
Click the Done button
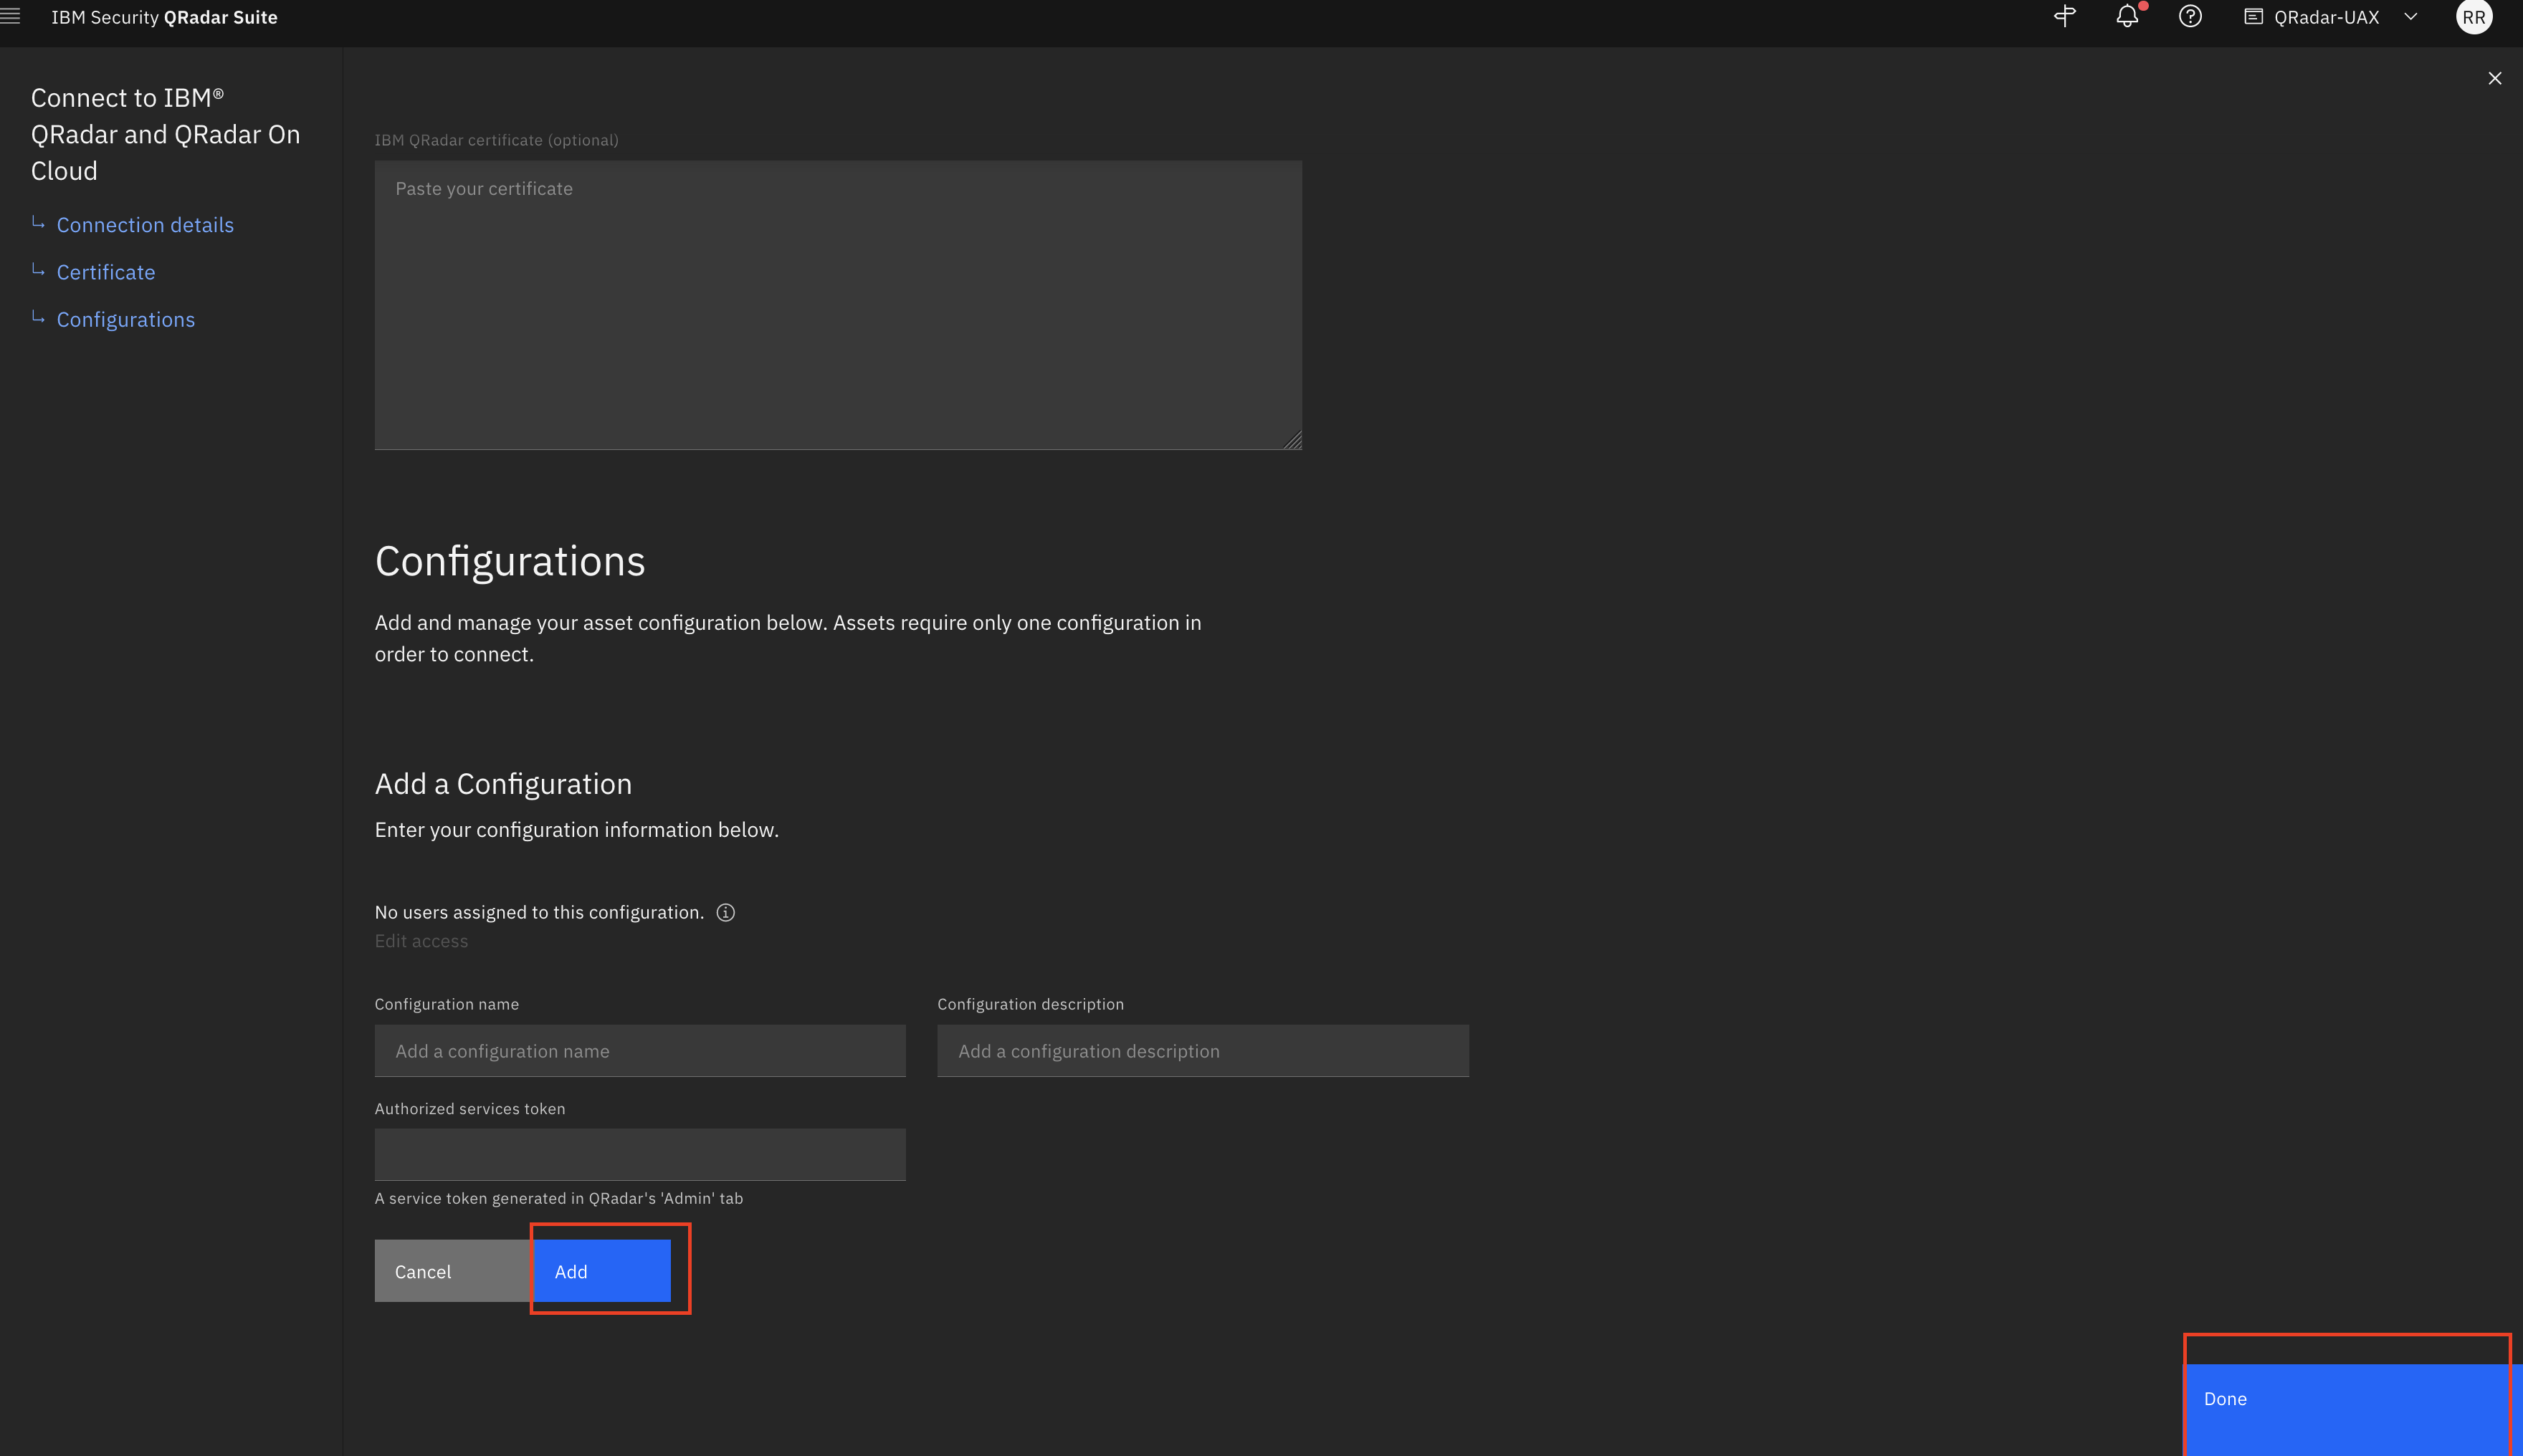pos(2353,1410)
